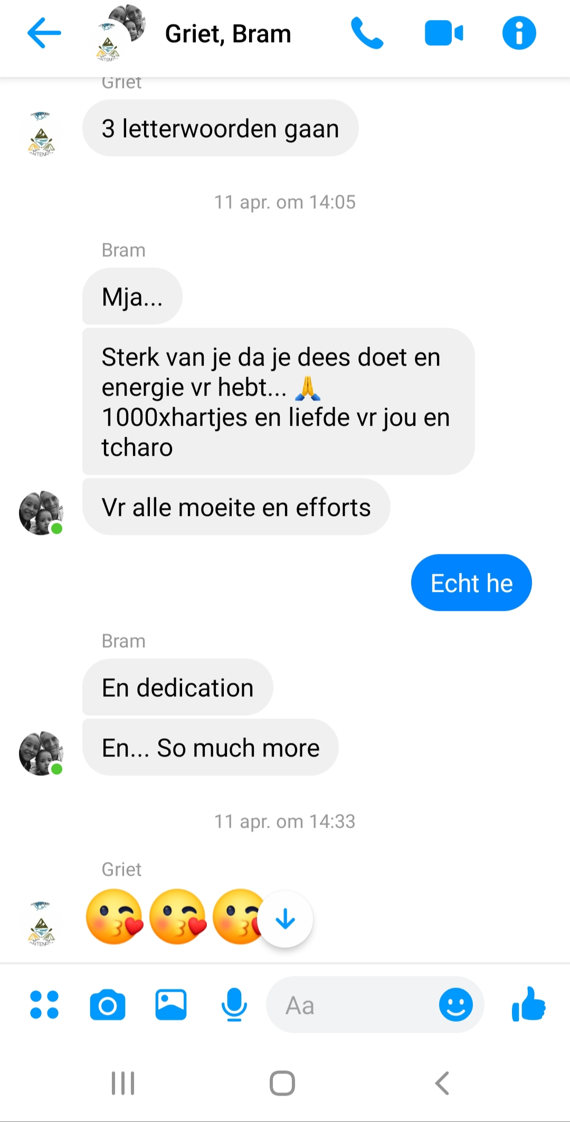570x1122 pixels.
Task: Send a thumbs-up like
Action: [x=528, y=1004]
